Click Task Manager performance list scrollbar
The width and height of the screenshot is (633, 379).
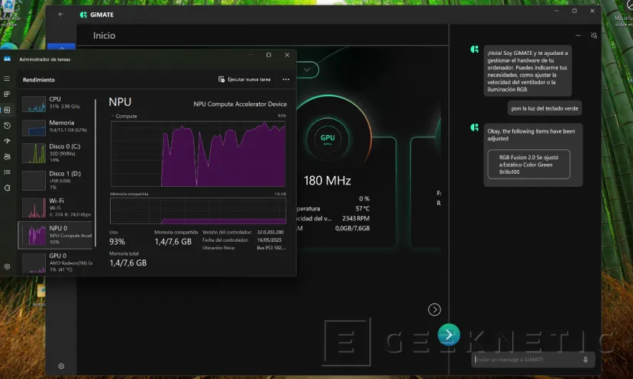95,172
